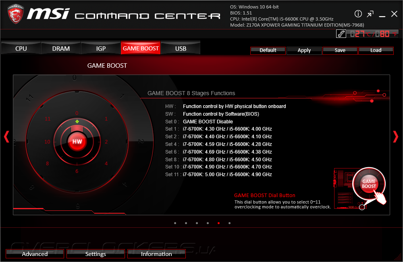403x262 pixels.
Task: Open the information (i) icon
Action: 358,14
